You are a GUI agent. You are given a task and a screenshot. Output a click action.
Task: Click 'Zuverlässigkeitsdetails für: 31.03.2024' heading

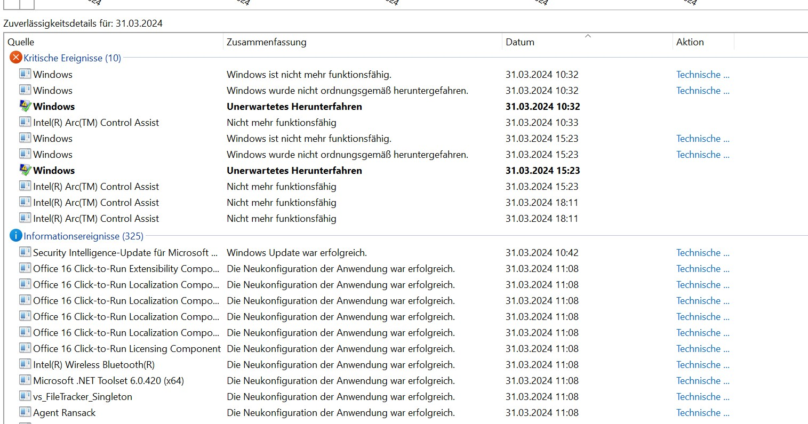[83, 23]
